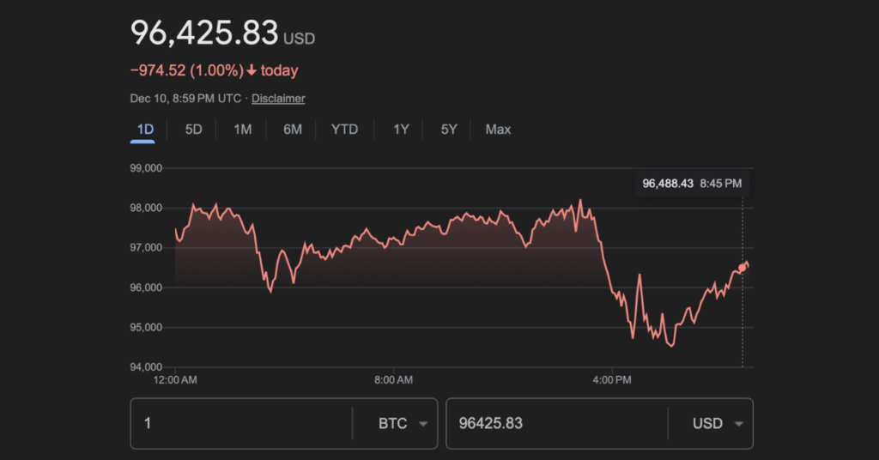This screenshot has height=460, width=879.
Task: Click the 4:00 PM axis label
Action: pyautogui.click(x=612, y=378)
